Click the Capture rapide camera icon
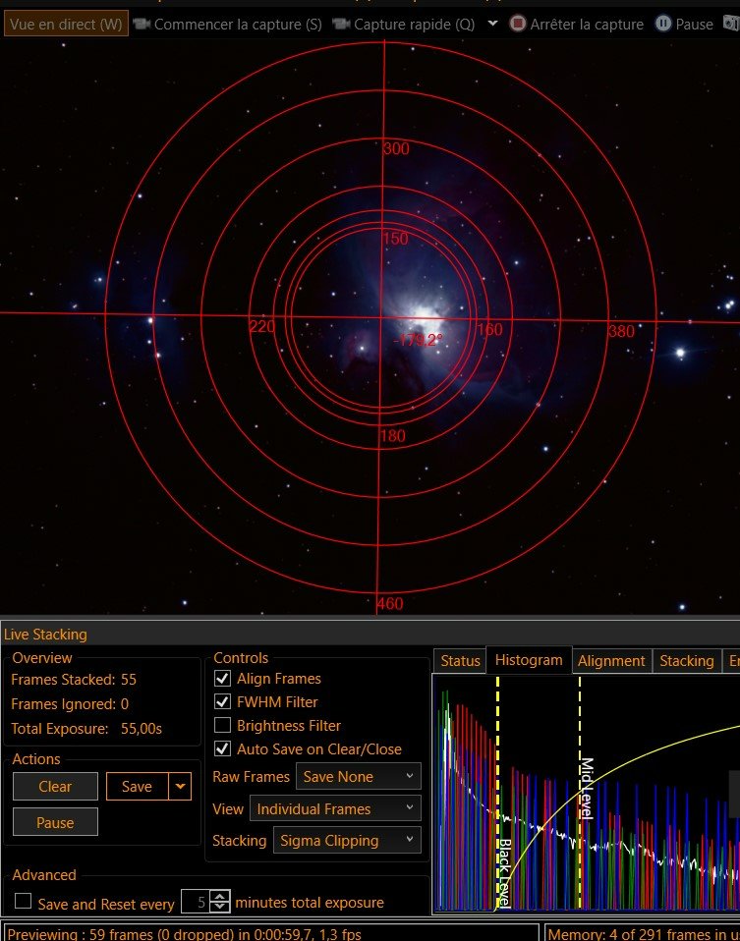This screenshot has width=740, height=941. point(341,24)
